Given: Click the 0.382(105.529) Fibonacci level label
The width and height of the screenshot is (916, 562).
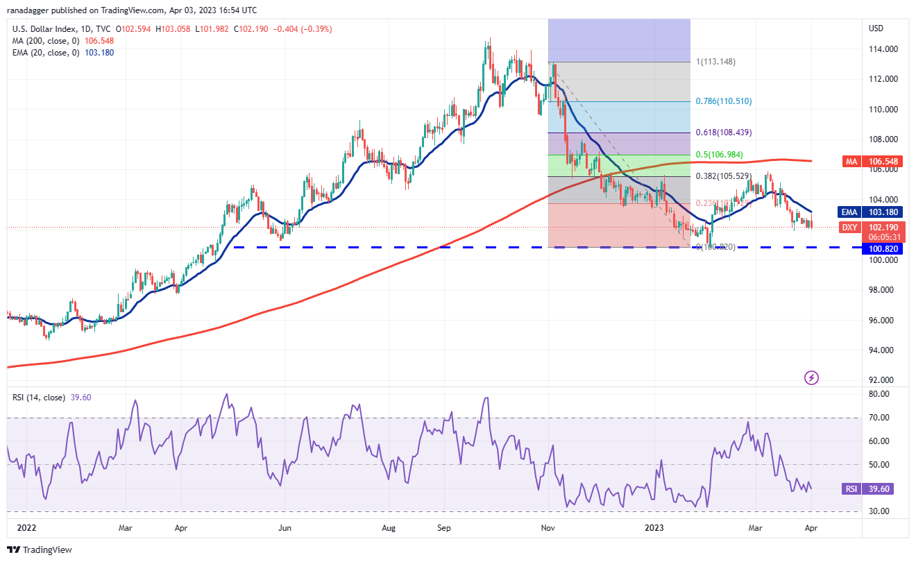Looking at the screenshot, I should coord(724,176).
